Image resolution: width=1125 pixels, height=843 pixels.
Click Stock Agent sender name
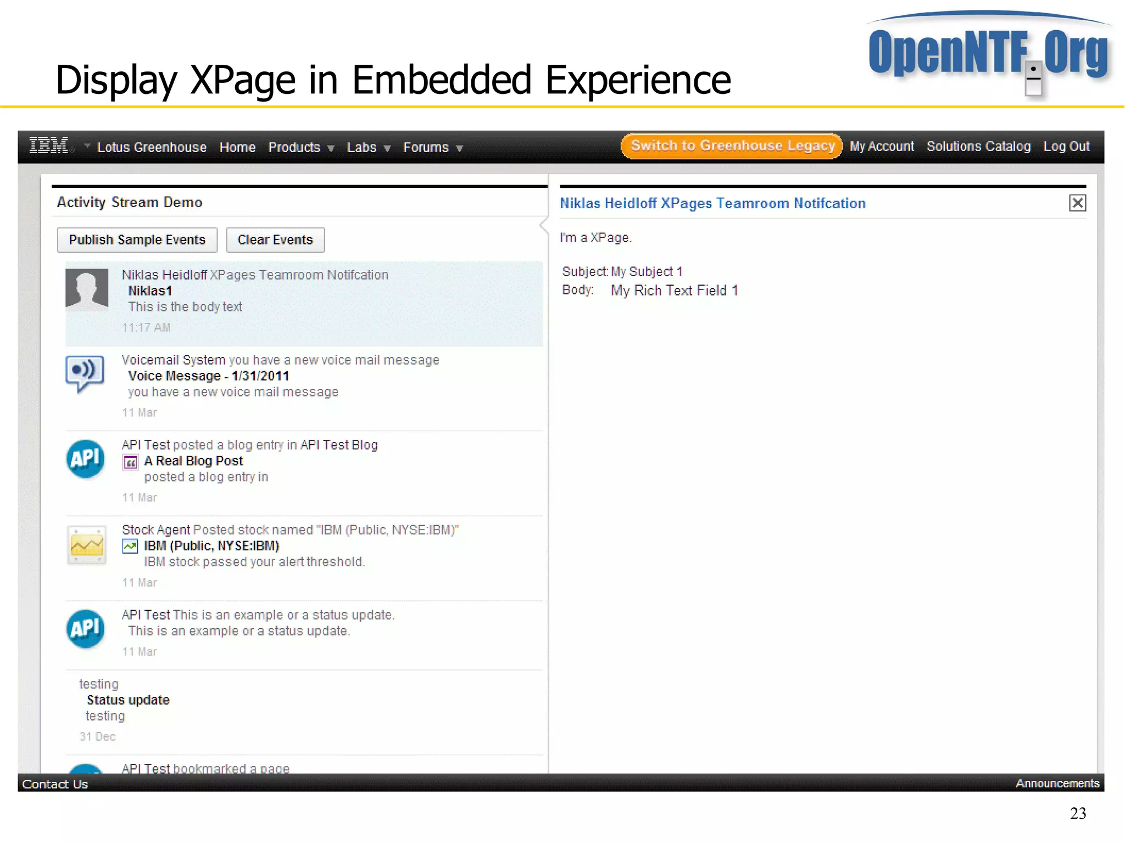(156, 530)
